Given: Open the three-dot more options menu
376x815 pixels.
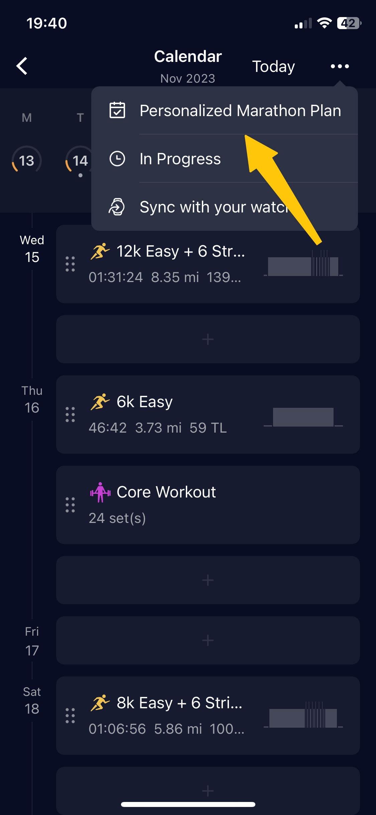Looking at the screenshot, I should coord(340,66).
